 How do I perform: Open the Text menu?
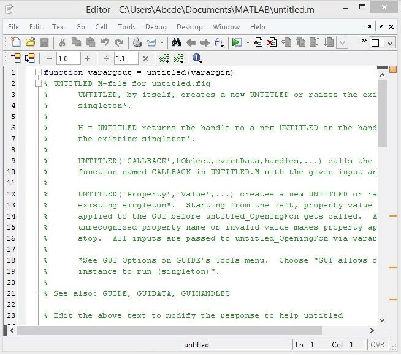click(x=59, y=27)
